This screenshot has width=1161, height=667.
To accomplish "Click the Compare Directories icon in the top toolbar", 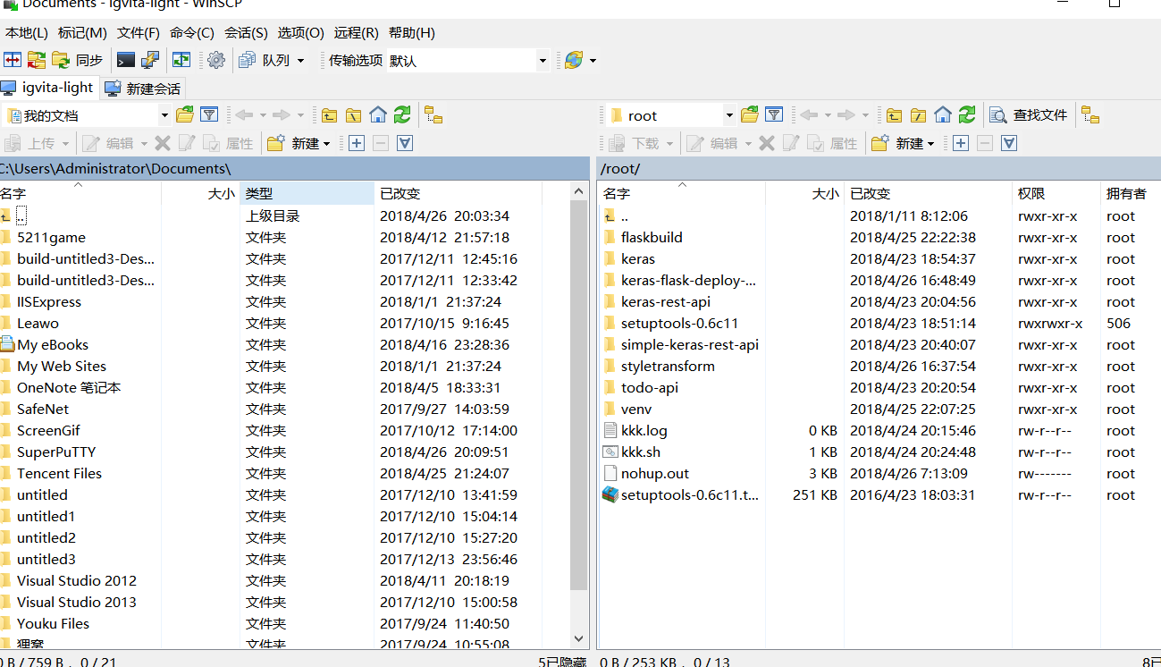I will [x=13, y=60].
